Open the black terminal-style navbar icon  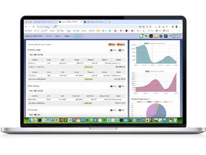(151, 36)
